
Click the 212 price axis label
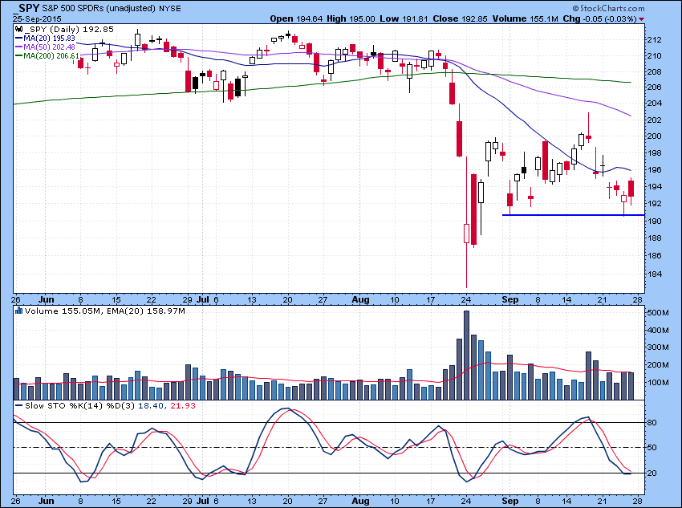click(x=655, y=40)
